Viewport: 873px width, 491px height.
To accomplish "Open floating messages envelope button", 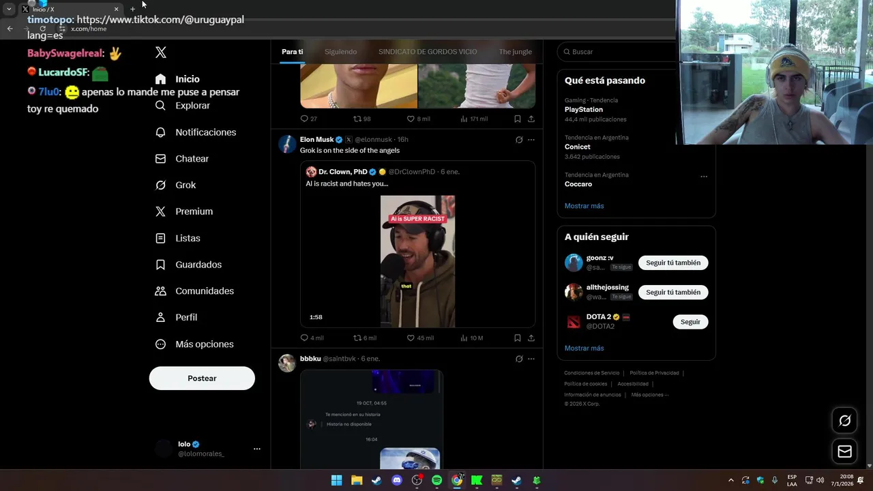I will tap(844, 451).
